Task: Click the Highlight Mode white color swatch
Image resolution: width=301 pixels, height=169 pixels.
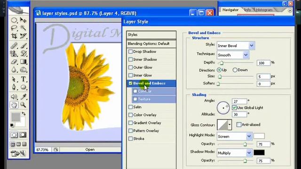Action: pos(259,136)
